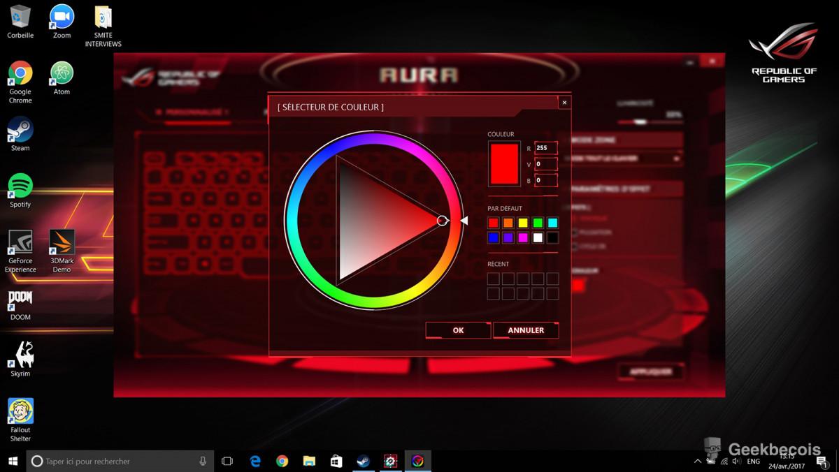Click the white hue ring pointer triangle
This screenshot has height=472, width=839.
[464, 221]
